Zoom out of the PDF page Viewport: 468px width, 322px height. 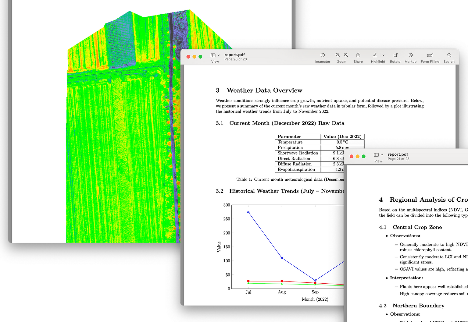point(338,55)
